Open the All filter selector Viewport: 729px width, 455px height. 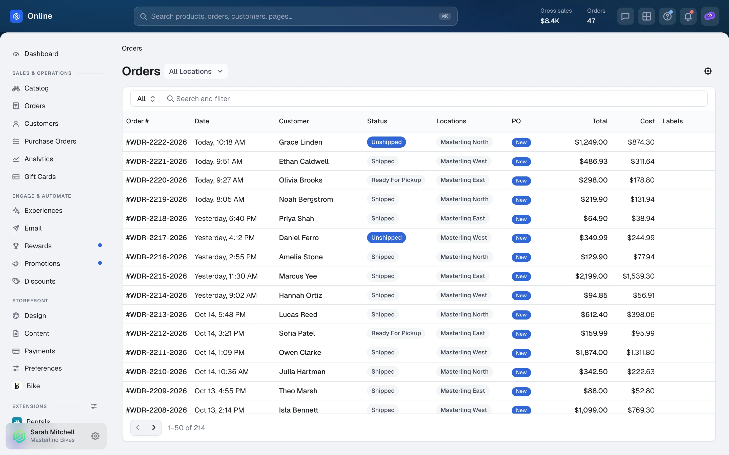(x=146, y=99)
